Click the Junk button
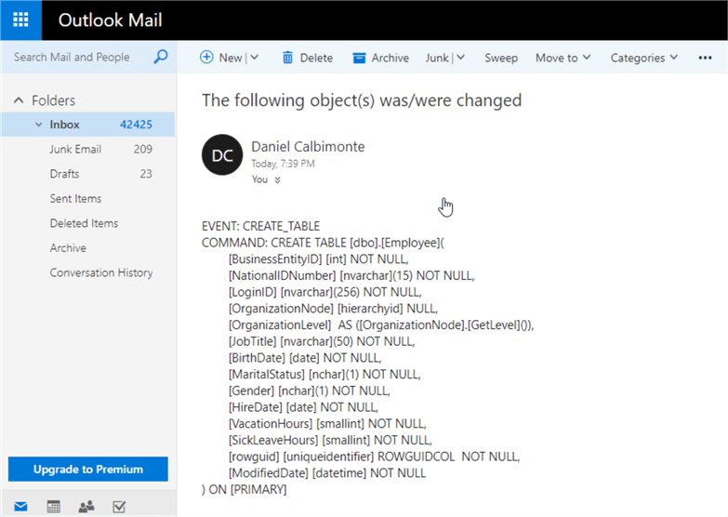This screenshot has width=728, height=517. coord(437,58)
